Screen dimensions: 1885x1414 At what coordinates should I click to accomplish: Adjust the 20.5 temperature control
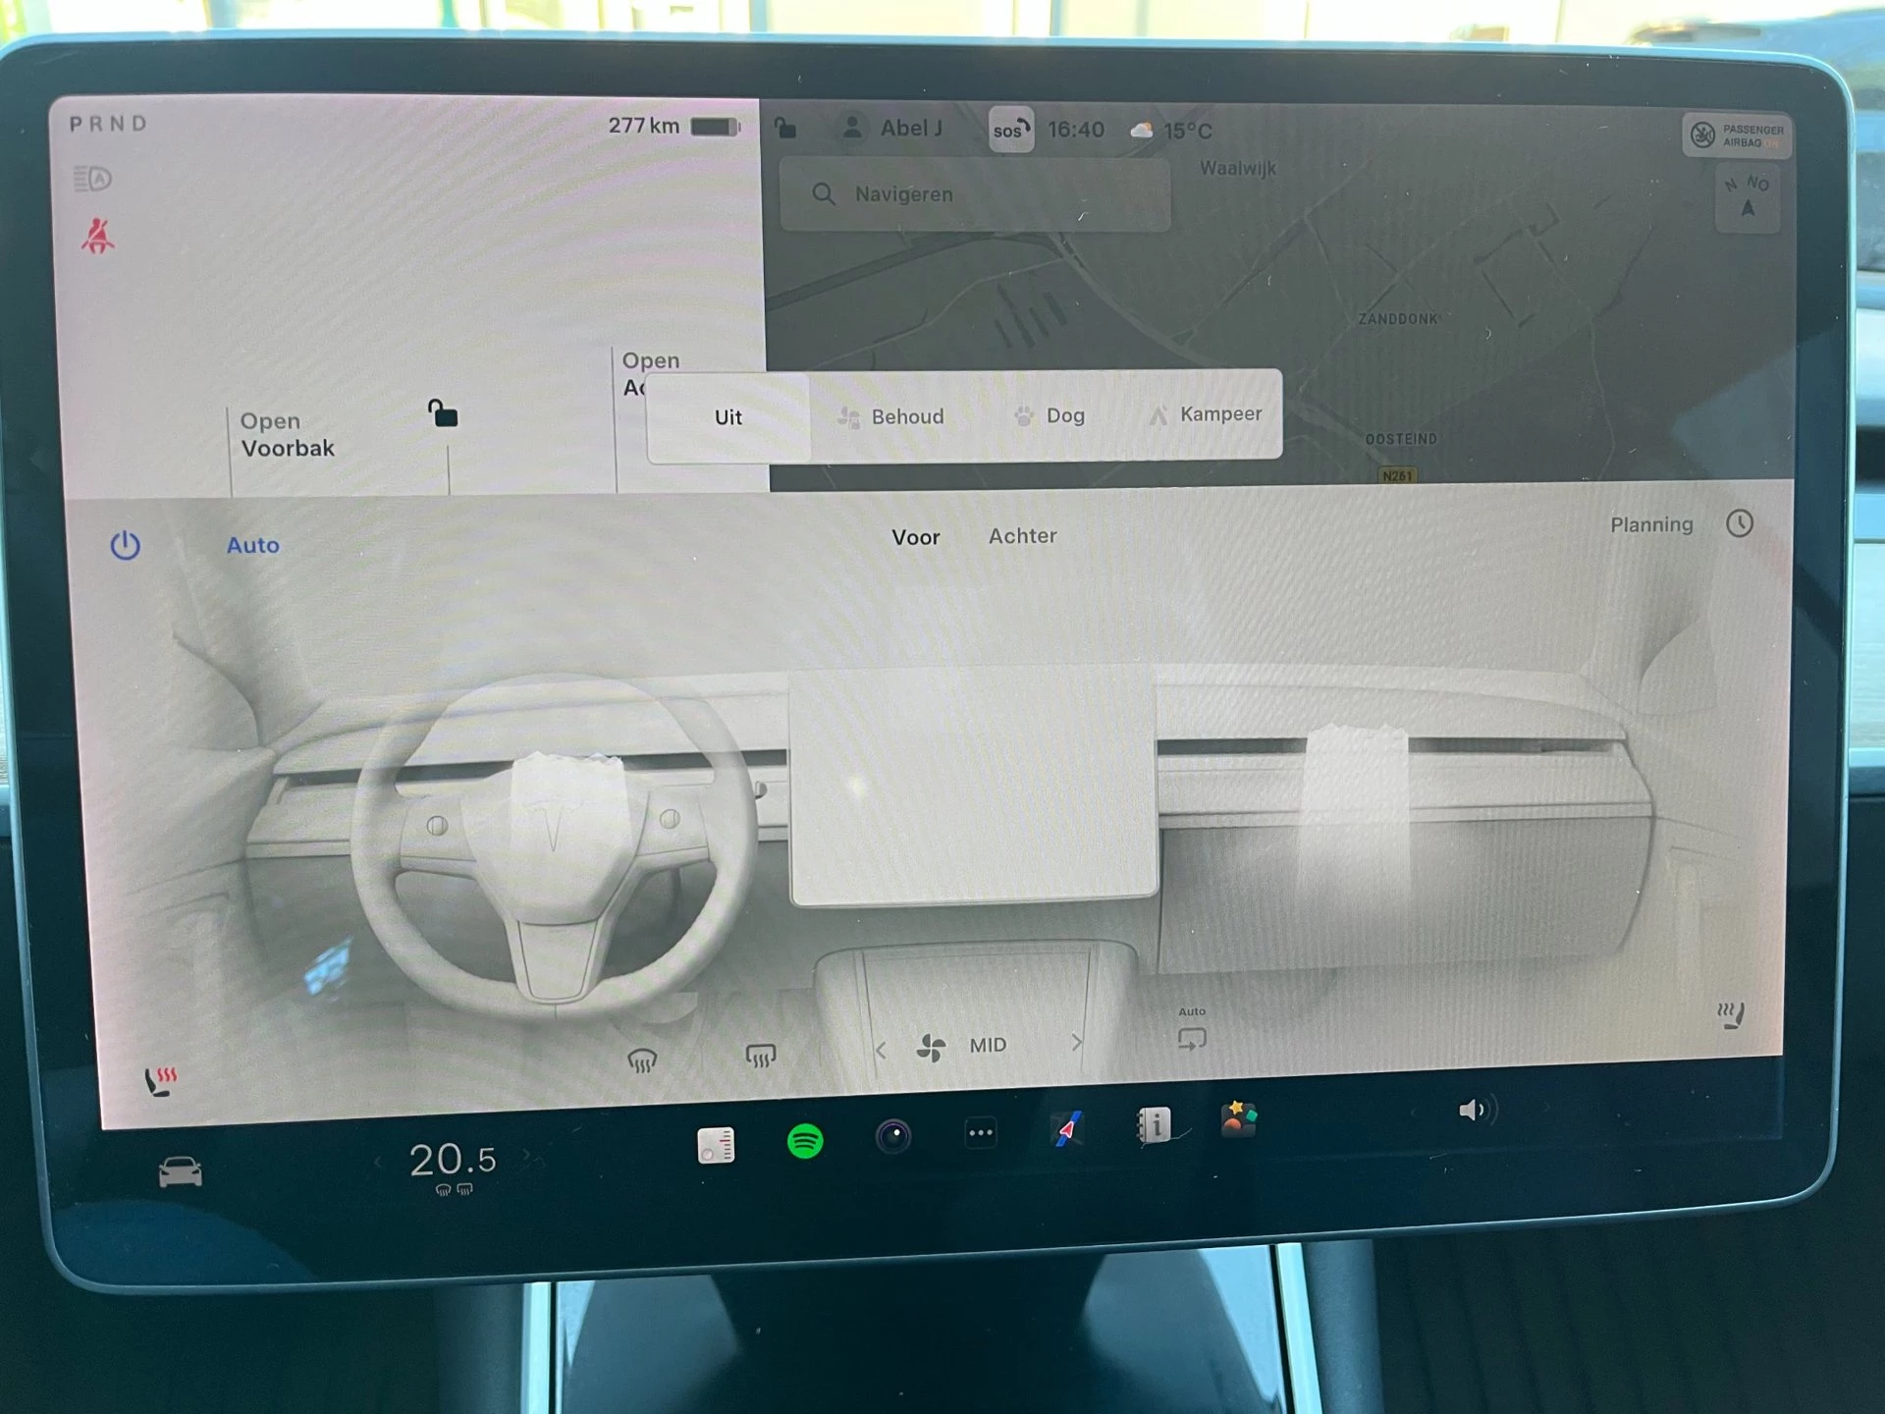454,1161
